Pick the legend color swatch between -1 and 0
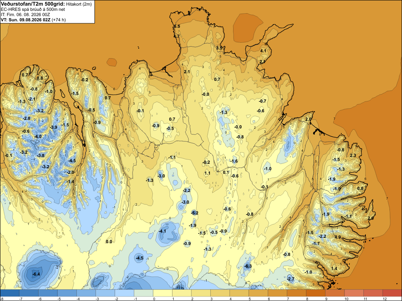 point(144,293)
